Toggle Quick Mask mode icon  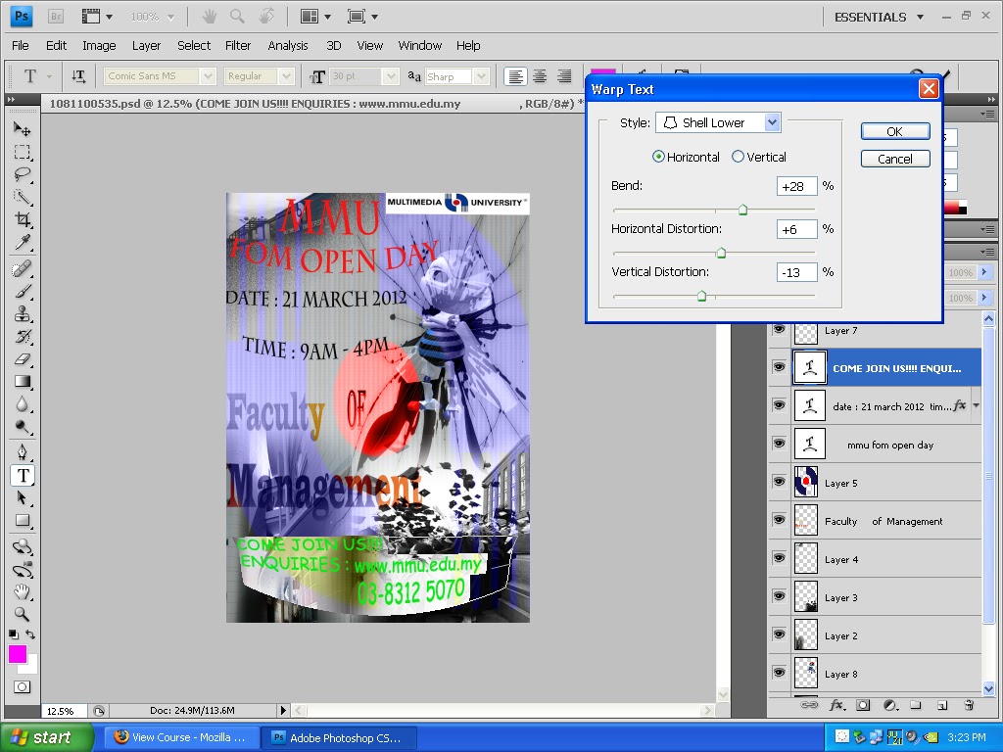point(23,686)
